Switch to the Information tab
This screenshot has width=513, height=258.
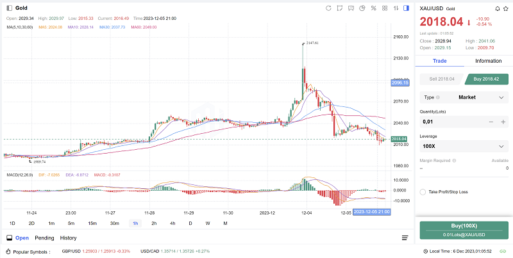tap(488, 61)
